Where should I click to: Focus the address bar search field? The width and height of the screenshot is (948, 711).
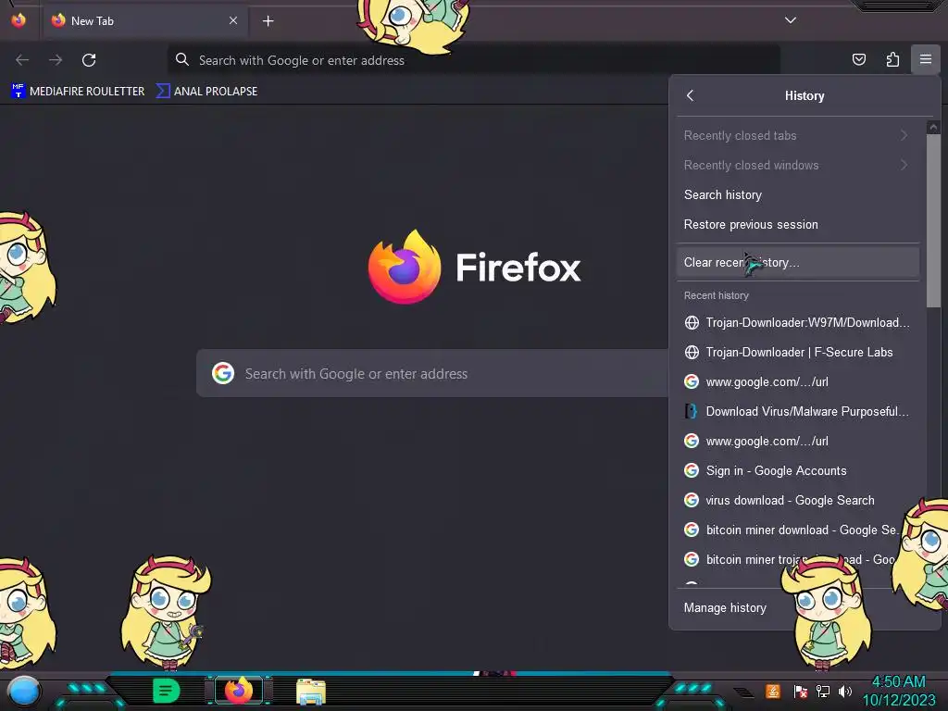click(473, 60)
